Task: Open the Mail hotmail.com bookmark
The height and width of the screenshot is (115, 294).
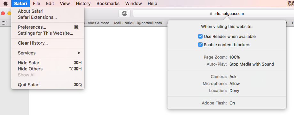Action: pyautogui.click(x=138, y=23)
